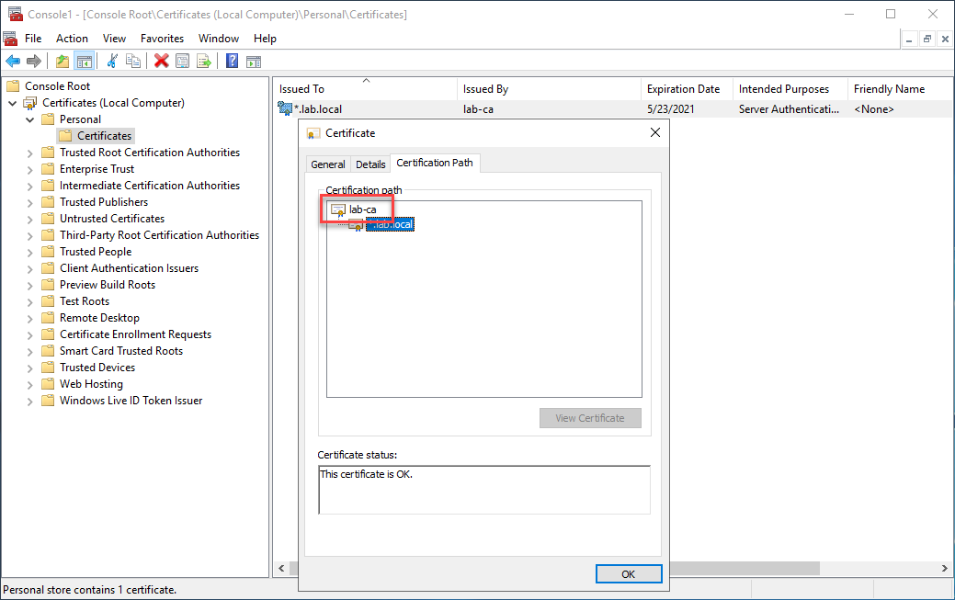Expand Trusted Root Certification Authorities node

tap(30, 153)
